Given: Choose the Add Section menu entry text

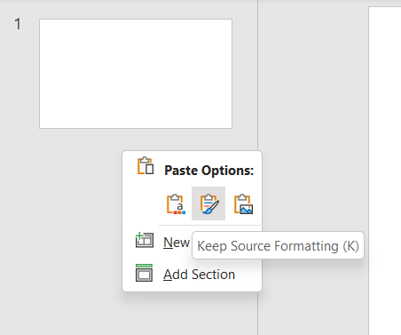Looking at the screenshot, I should (200, 275).
